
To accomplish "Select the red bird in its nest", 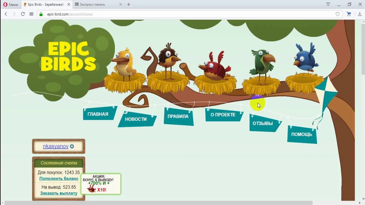I will point(215,73).
